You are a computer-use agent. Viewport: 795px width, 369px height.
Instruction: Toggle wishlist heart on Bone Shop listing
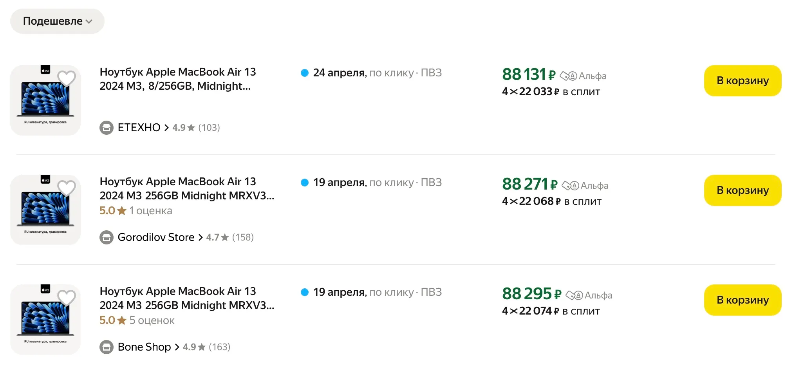(67, 298)
